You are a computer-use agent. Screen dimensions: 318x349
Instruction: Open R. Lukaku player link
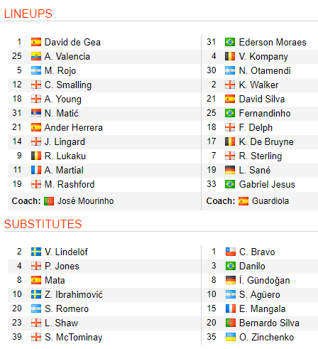(65, 156)
